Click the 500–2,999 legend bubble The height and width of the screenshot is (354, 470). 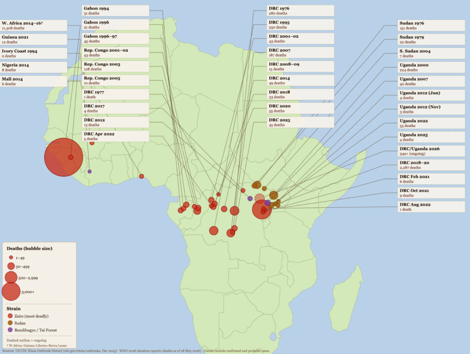[11, 277]
